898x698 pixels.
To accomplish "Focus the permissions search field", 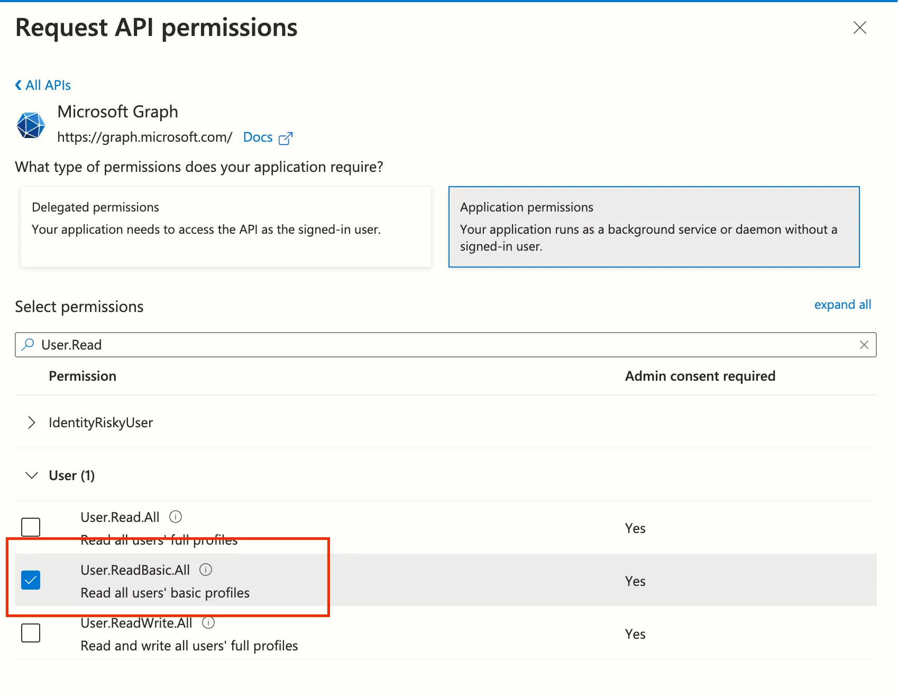I will 445,345.
